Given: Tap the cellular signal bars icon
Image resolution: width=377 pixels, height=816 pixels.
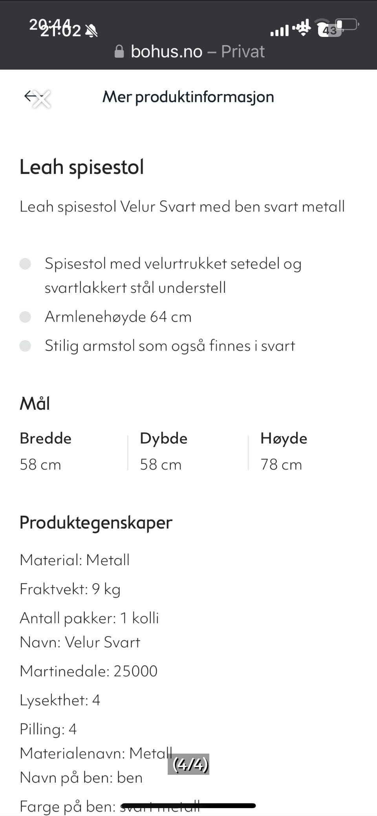Looking at the screenshot, I should (279, 30).
